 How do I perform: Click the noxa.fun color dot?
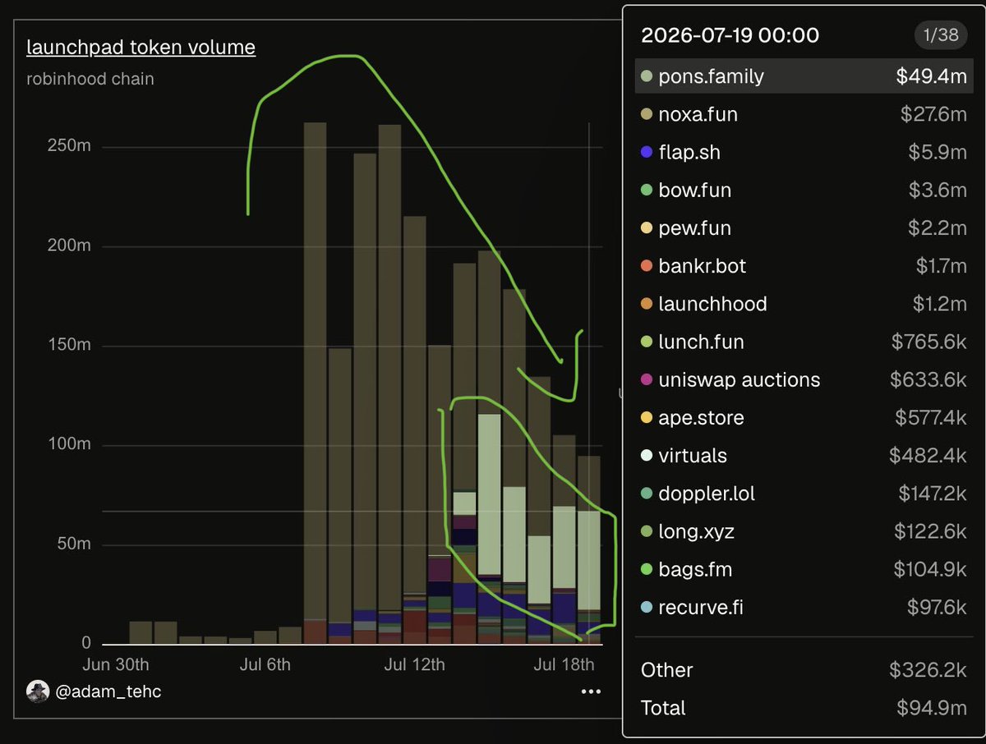pos(647,114)
